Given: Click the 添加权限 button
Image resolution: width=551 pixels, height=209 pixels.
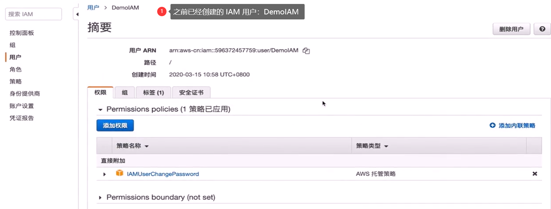Looking at the screenshot, I should pyautogui.click(x=115, y=126).
